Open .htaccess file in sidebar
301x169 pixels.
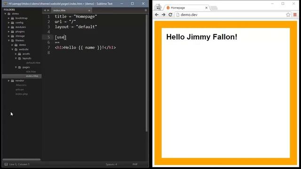(21, 85)
